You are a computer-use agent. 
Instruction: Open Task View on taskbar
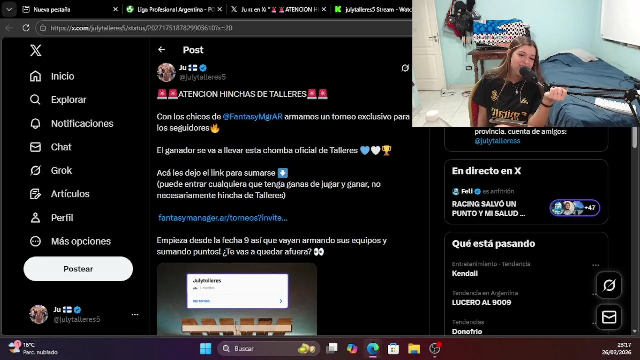[332, 349]
